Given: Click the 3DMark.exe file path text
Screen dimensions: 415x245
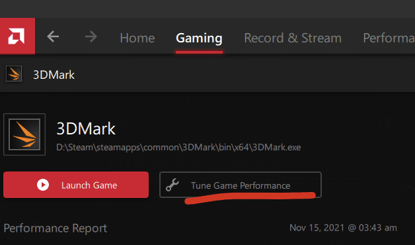Looking at the screenshot, I should click(178, 147).
